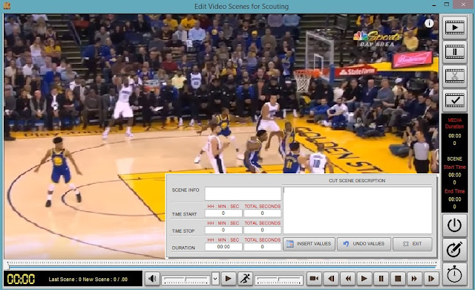This screenshot has width=475, height=290.
Task: Click the stopwatch timer icon
Action: [x=454, y=274]
